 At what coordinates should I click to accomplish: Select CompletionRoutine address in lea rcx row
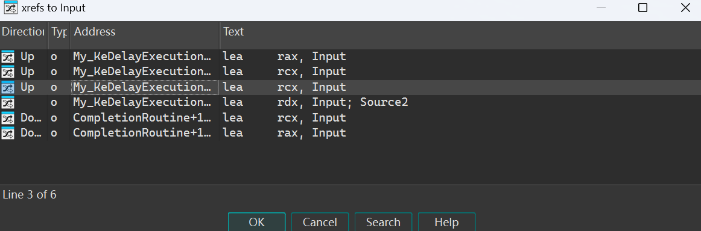[x=142, y=118]
